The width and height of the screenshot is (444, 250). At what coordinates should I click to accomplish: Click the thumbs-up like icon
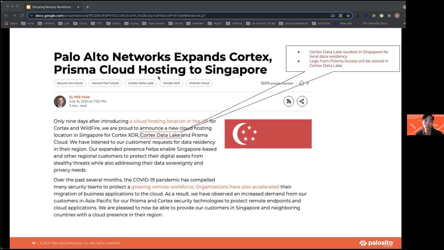pos(301,83)
